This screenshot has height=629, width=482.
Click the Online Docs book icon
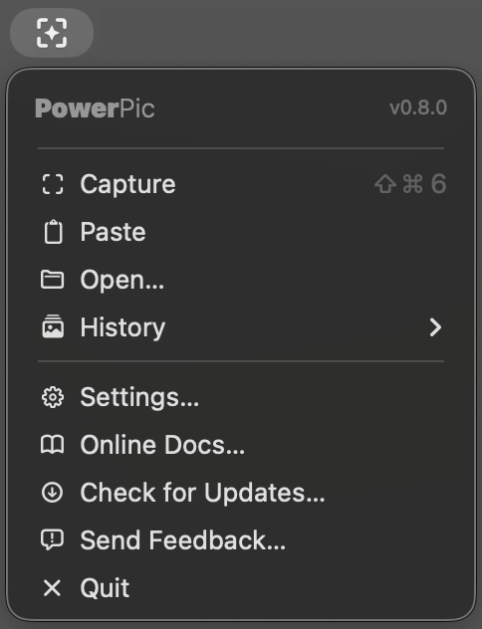pyautogui.click(x=52, y=445)
